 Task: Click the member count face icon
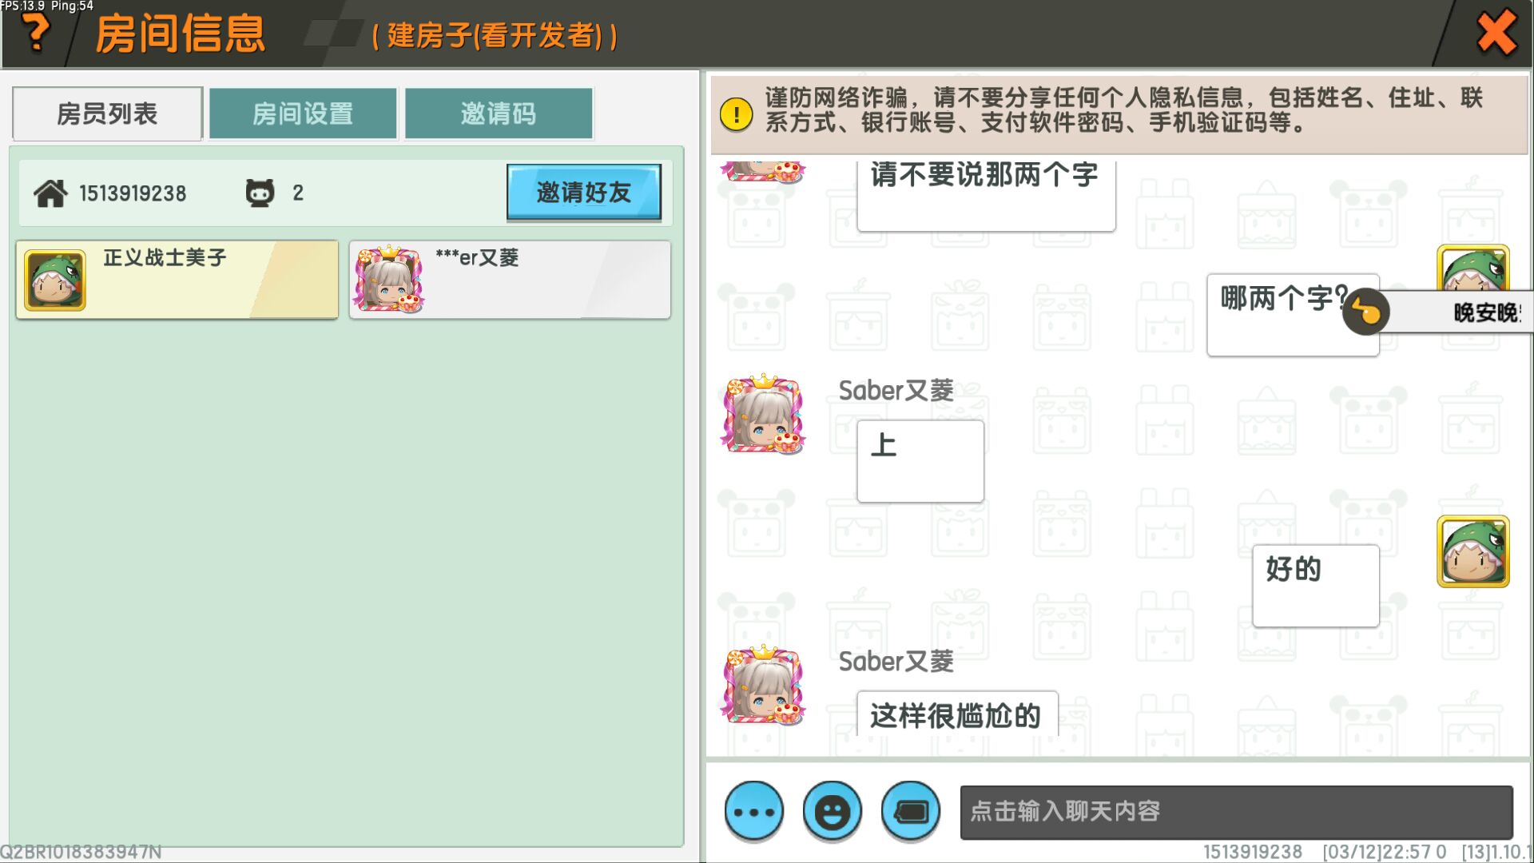[260, 193]
